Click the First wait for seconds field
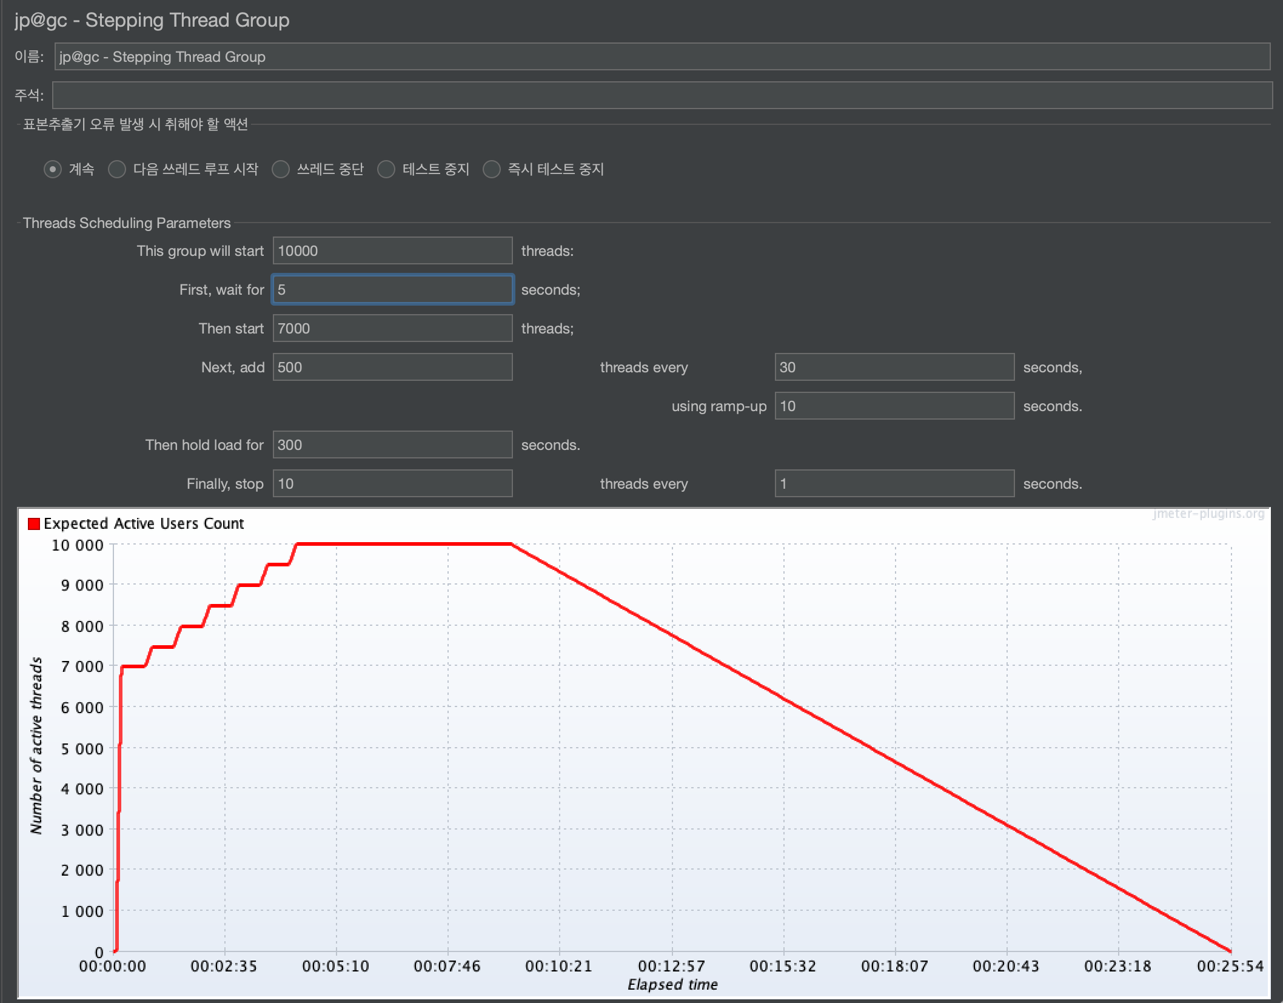This screenshot has height=1003, width=1283. 392,290
